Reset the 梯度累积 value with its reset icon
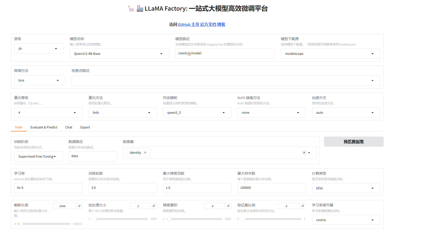Screen dimensions: 425x233 (228, 206)
